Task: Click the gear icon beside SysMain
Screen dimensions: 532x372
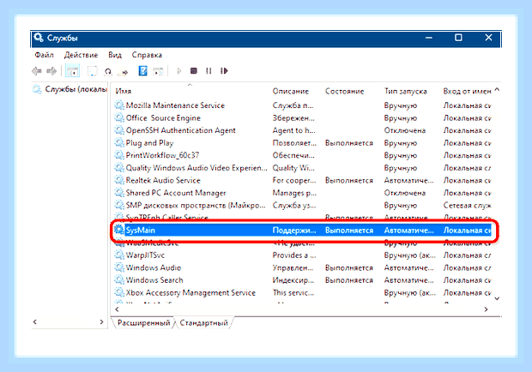Action: click(119, 230)
